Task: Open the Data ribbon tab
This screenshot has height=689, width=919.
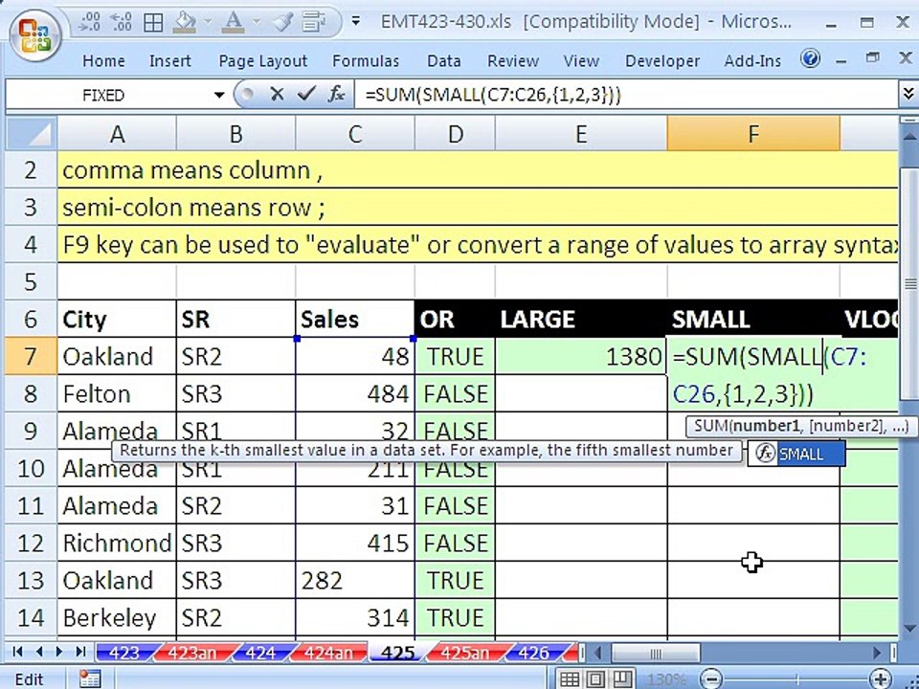Action: pyautogui.click(x=443, y=61)
